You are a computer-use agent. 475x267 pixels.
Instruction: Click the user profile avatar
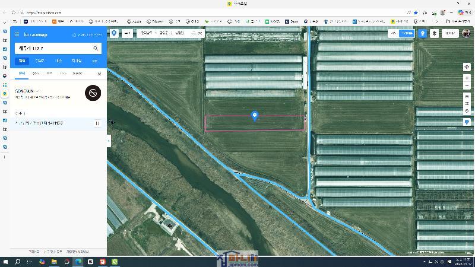pos(466,34)
